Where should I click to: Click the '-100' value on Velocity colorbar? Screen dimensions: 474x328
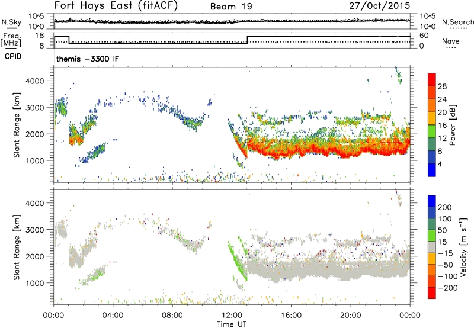(447, 276)
